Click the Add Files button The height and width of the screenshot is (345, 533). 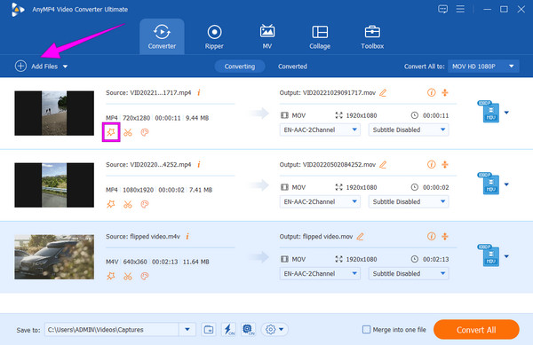click(x=36, y=67)
